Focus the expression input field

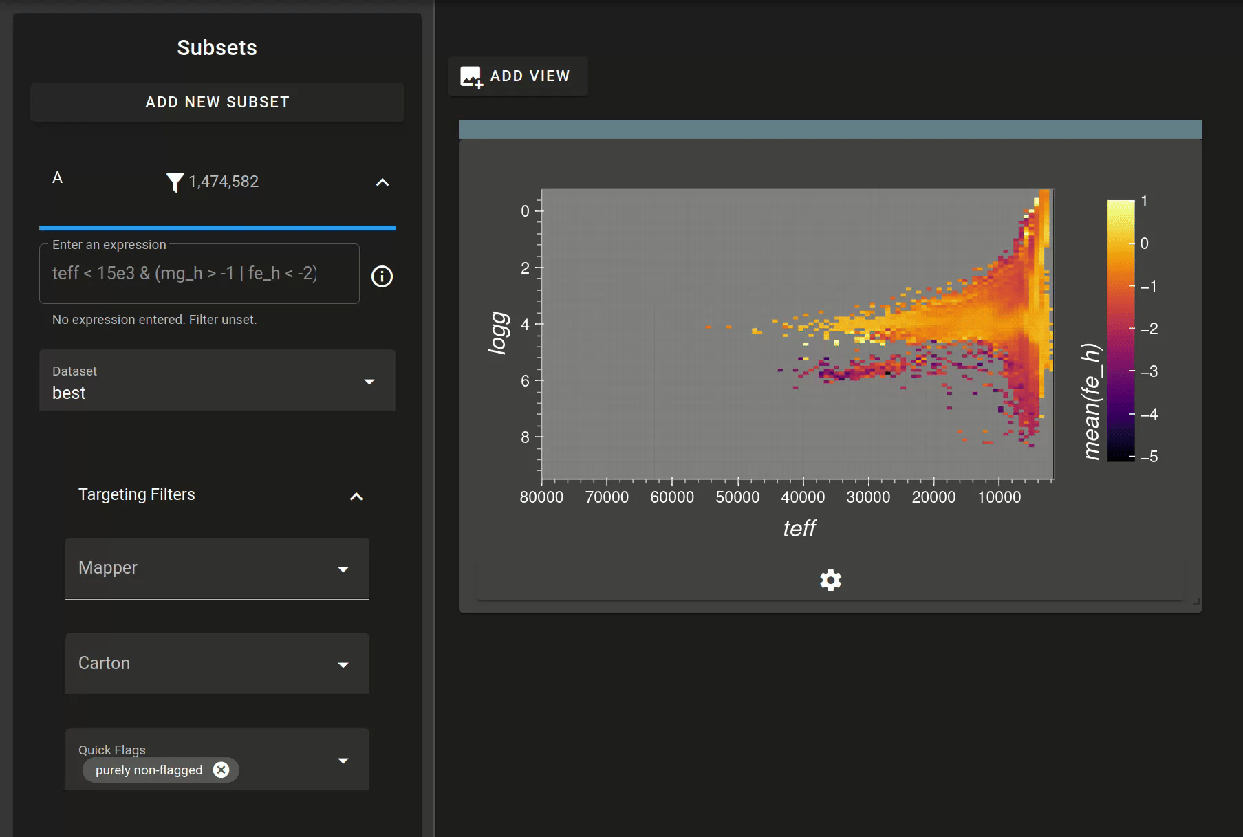click(x=199, y=274)
